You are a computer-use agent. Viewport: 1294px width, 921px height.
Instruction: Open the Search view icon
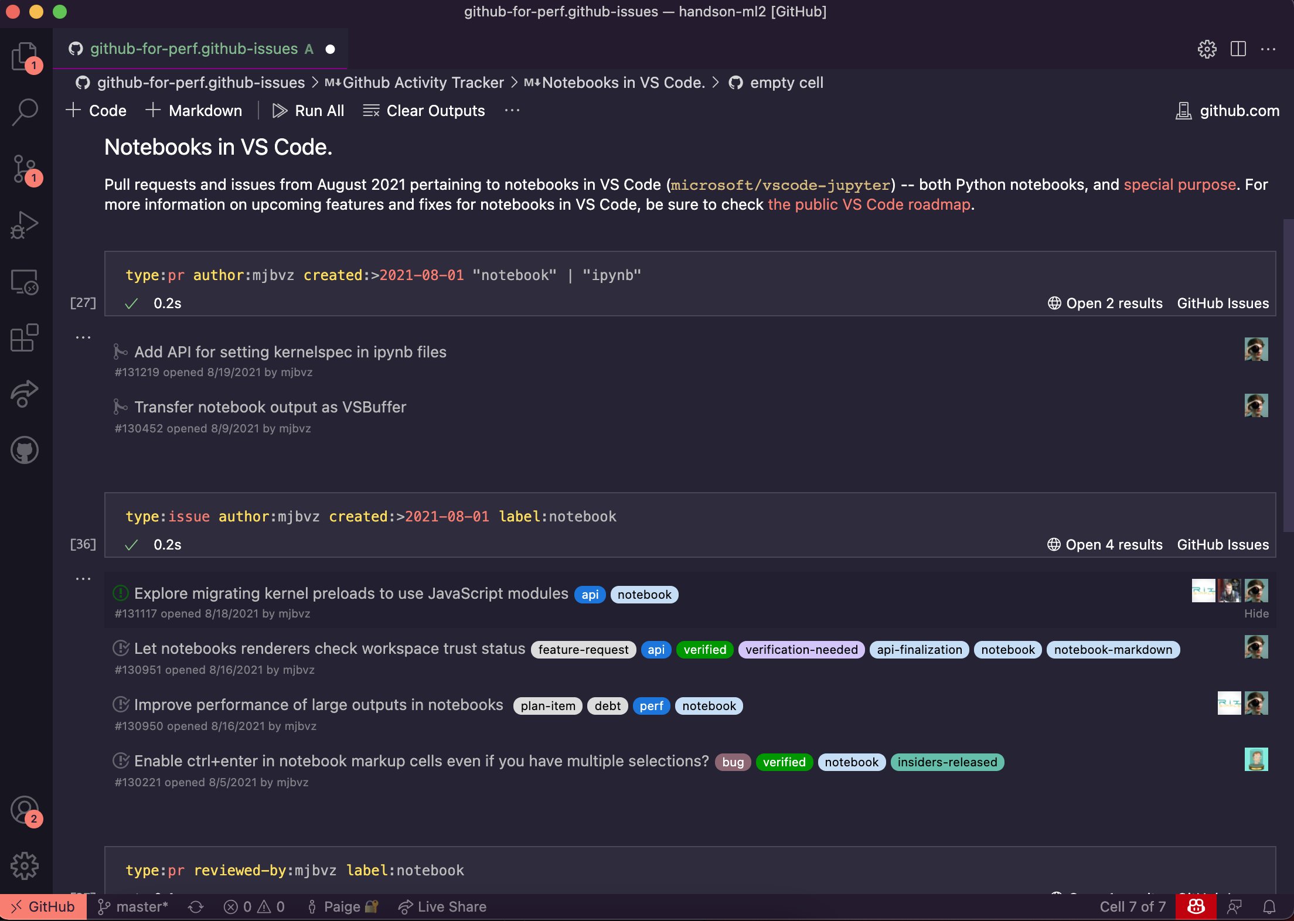25,111
